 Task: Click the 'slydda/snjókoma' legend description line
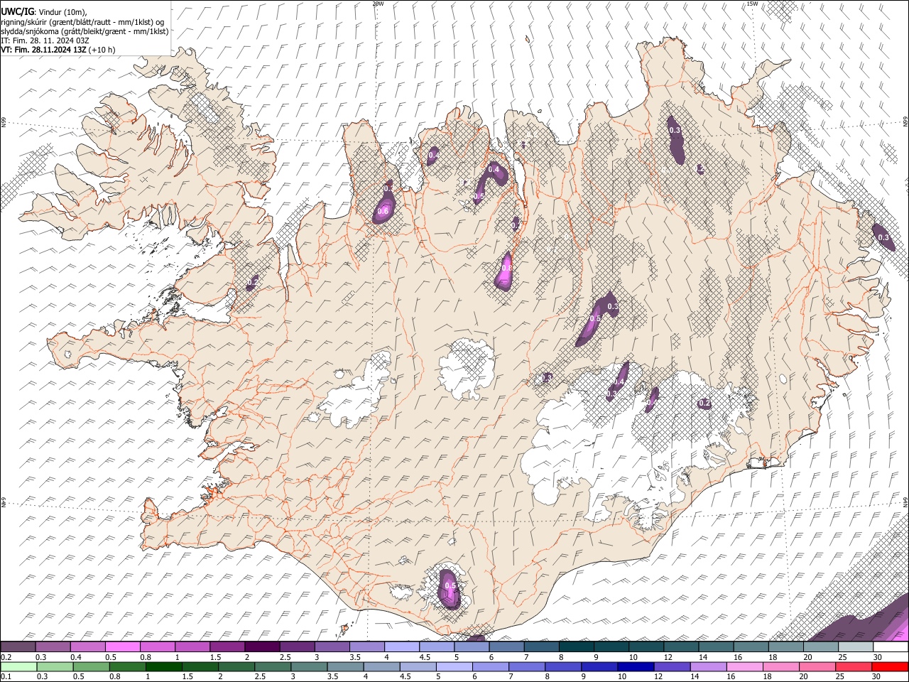pyautogui.click(x=85, y=31)
